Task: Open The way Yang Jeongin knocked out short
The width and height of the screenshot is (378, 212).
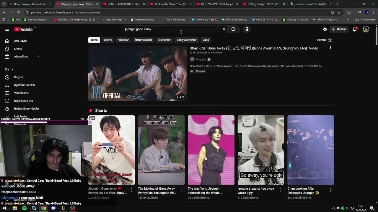Action: [211, 150]
